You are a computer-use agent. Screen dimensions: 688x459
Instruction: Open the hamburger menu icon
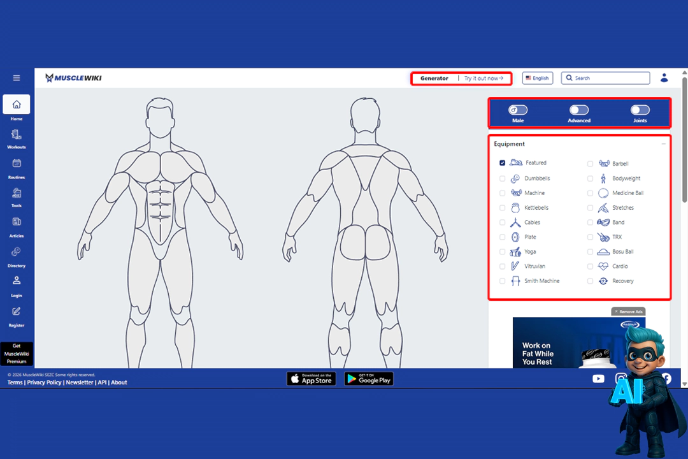pos(17,78)
